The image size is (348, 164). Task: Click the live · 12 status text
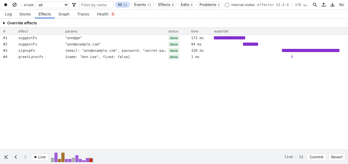point(294,157)
